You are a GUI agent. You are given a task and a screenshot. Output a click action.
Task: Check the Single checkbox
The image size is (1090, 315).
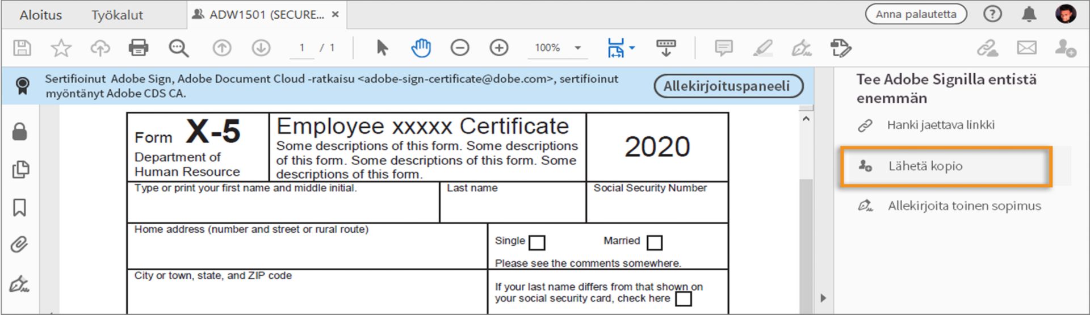pos(536,243)
